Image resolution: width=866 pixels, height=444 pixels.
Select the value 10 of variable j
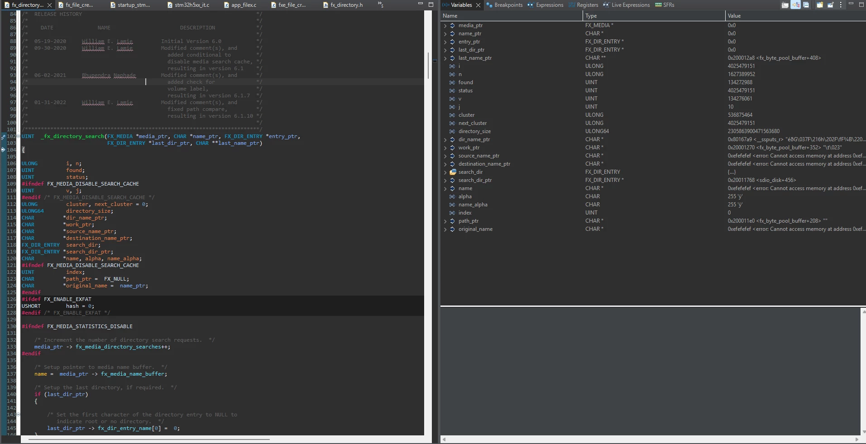coord(731,107)
